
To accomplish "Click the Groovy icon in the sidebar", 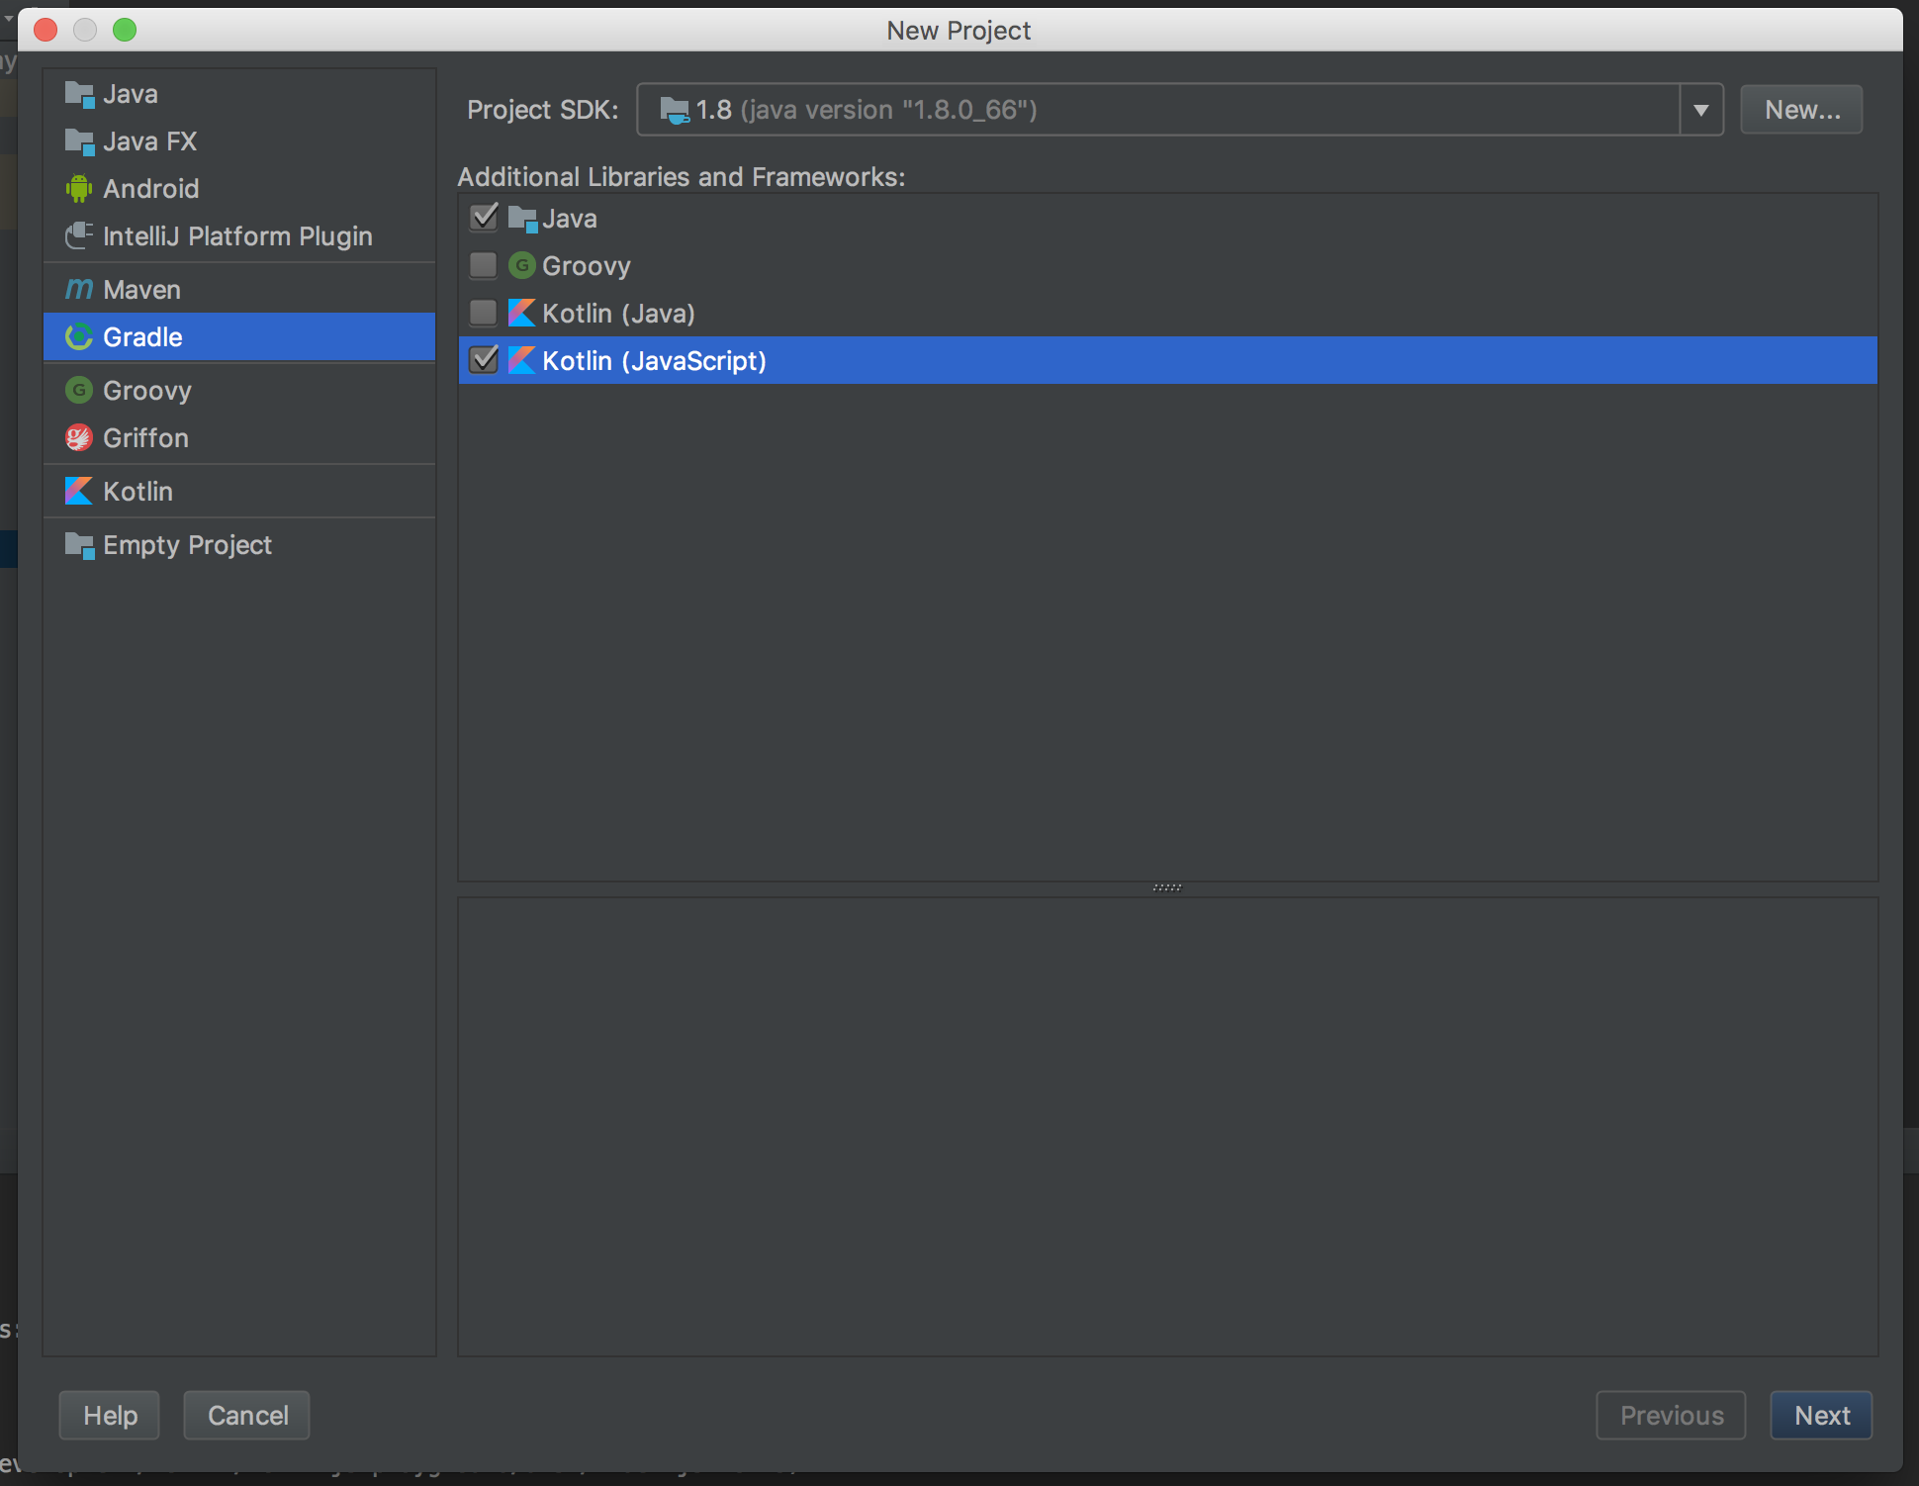I will click(x=78, y=390).
